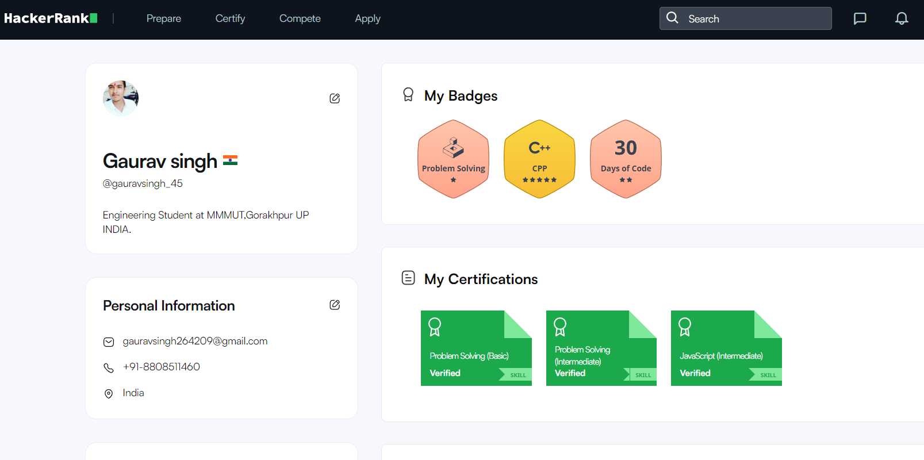
Task: Click the India flag next to name
Action: coord(231,161)
